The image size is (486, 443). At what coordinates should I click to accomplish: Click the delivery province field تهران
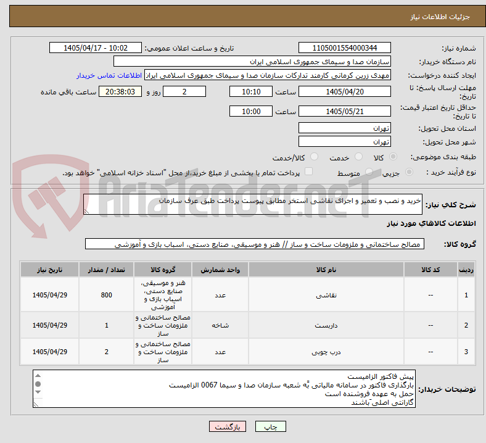pyautogui.click(x=344, y=128)
